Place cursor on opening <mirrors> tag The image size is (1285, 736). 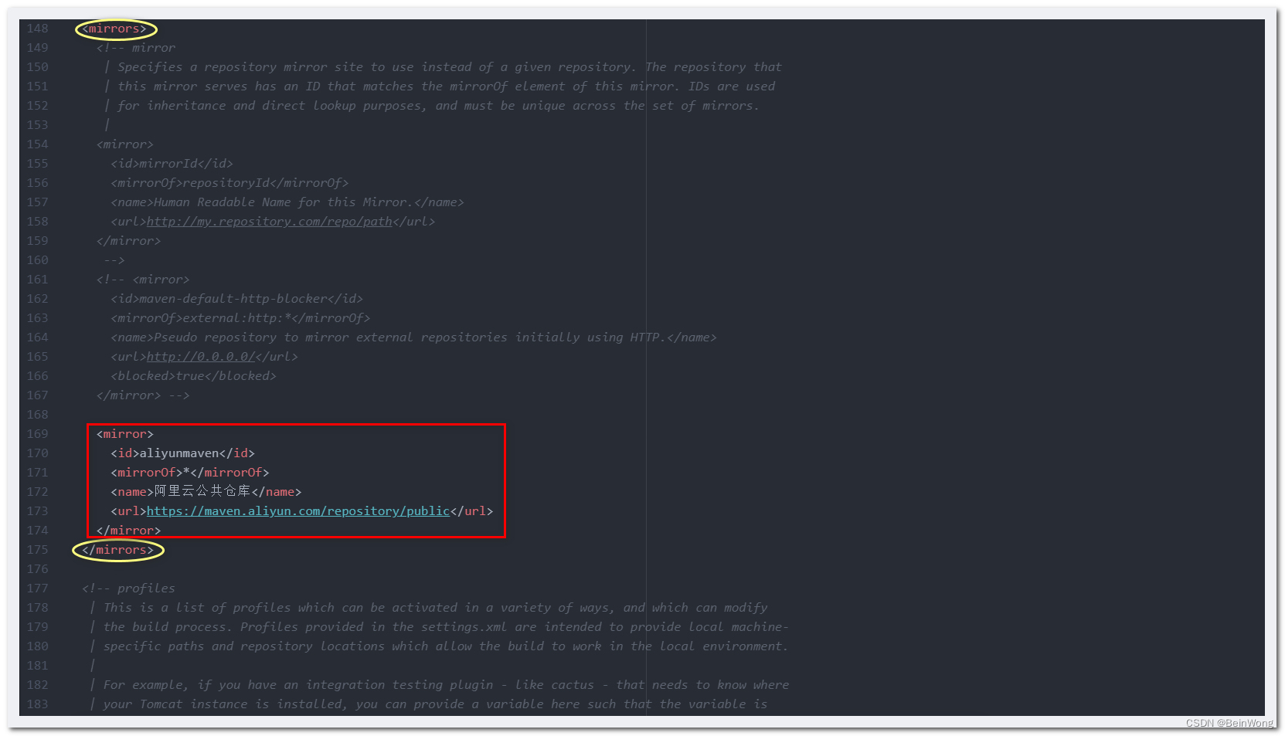tap(114, 29)
